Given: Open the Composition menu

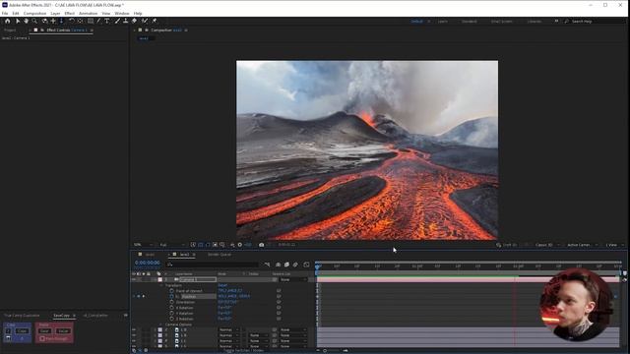Looking at the screenshot, I should (35, 13).
